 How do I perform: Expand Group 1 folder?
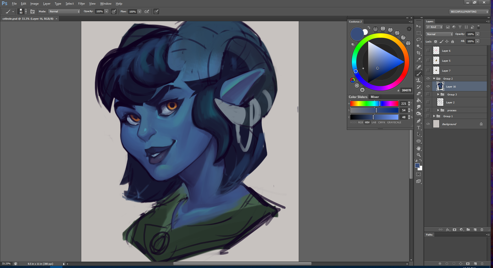[434, 116]
